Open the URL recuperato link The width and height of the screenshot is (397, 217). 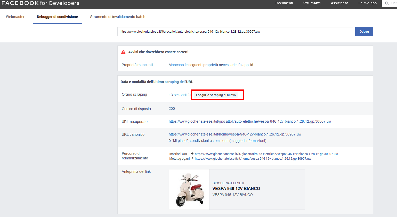[250, 121]
